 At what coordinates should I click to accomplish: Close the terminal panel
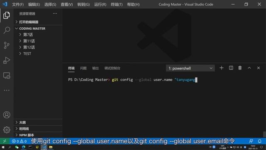(259, 68)
